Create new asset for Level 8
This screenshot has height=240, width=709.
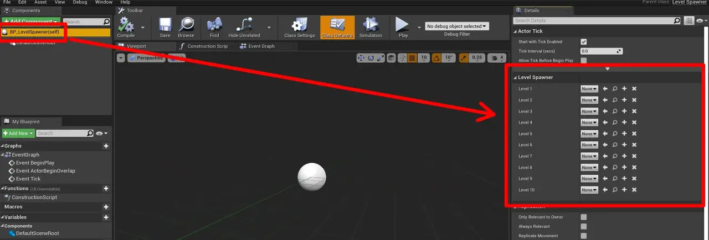click(624, 167)
